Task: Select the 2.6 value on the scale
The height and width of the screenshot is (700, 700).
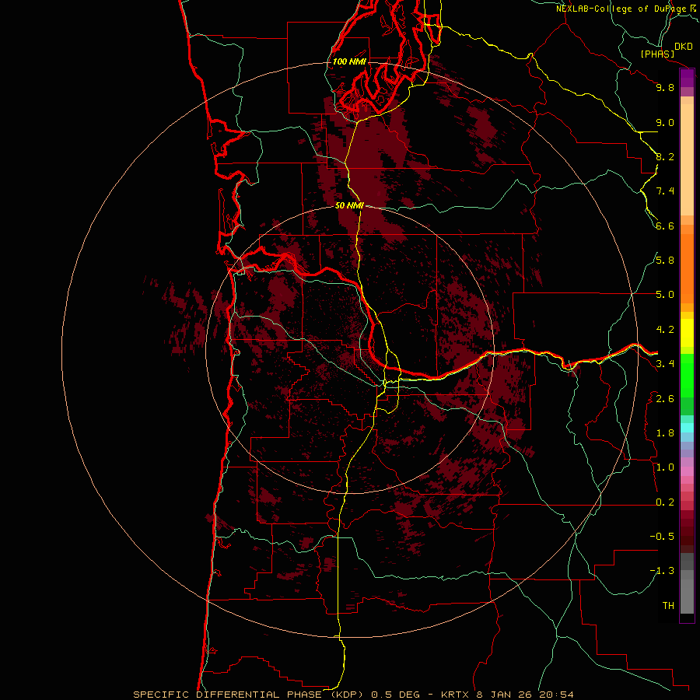Action: pos(665,399)
